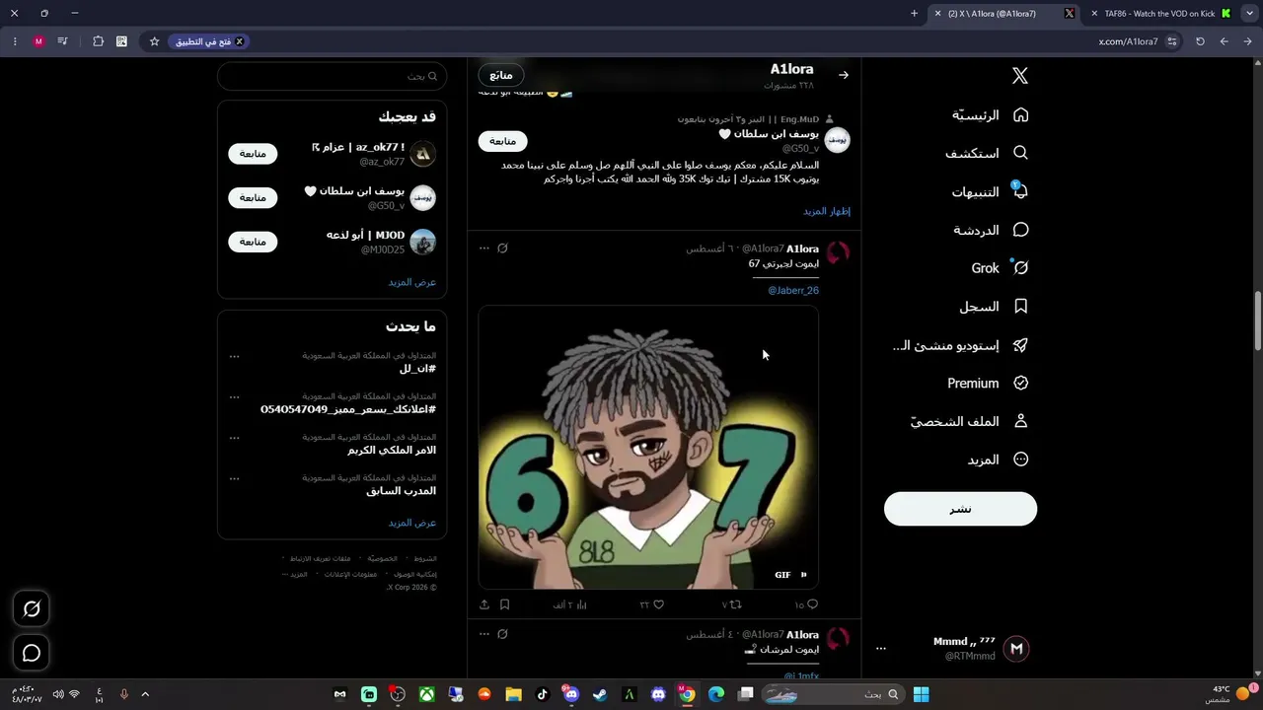Share the 67 GIF post
1263x710 pixels.
coord(484,604)
